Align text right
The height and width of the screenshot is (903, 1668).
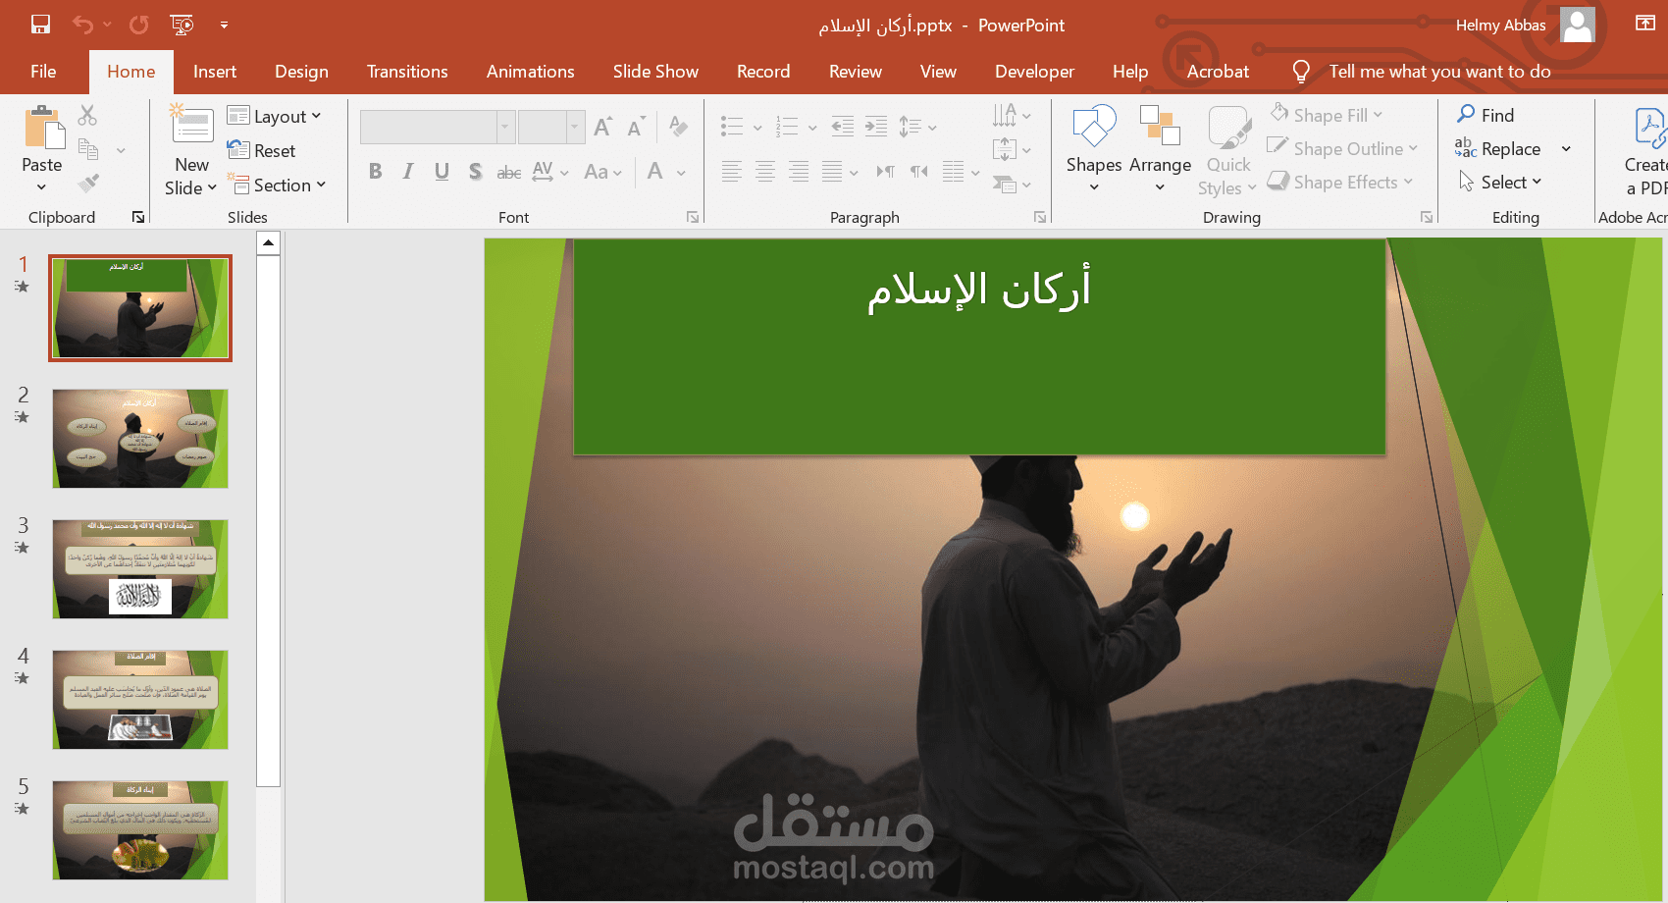(799, 172)
